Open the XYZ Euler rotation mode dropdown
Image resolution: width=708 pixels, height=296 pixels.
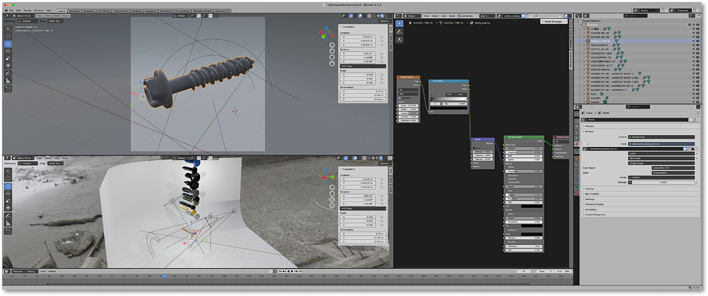coord(362,66)
